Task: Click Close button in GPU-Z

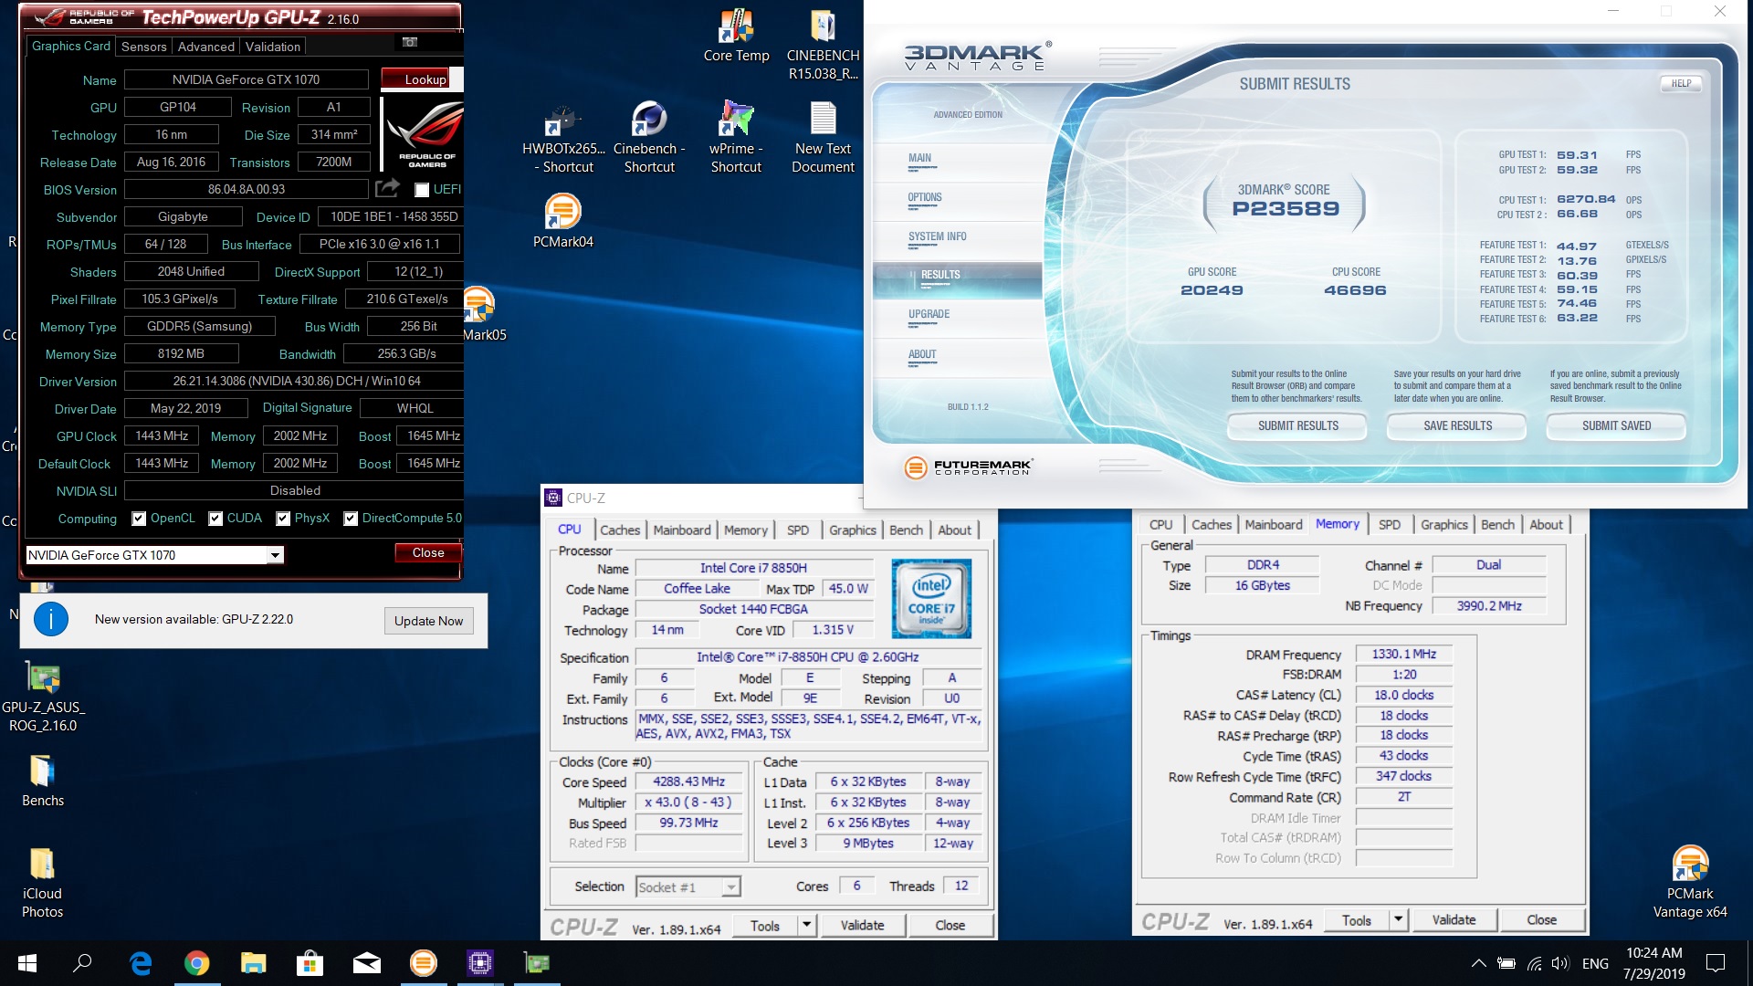Action: point(427,552)
